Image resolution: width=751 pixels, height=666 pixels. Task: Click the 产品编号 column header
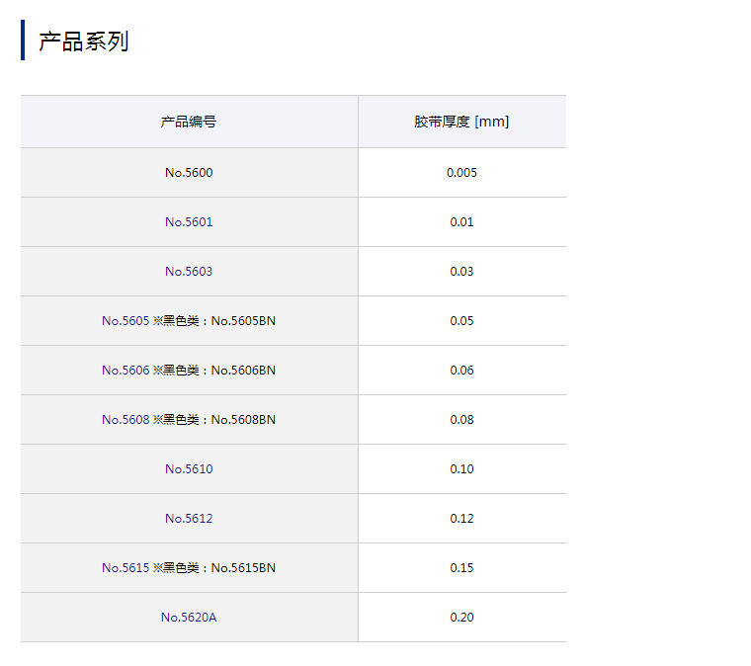tap(189, 123)
